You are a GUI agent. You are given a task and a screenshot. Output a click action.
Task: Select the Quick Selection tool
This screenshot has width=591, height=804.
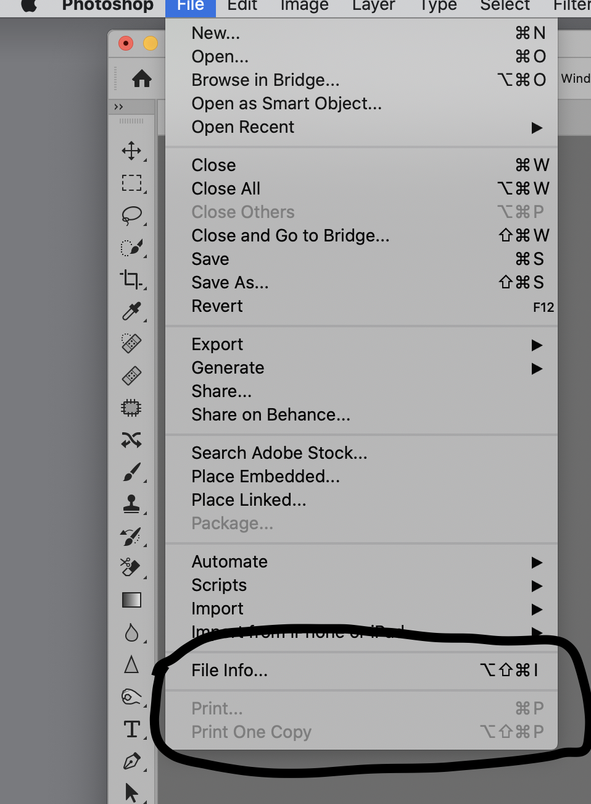pyautogui.click(x=132, y=246)
